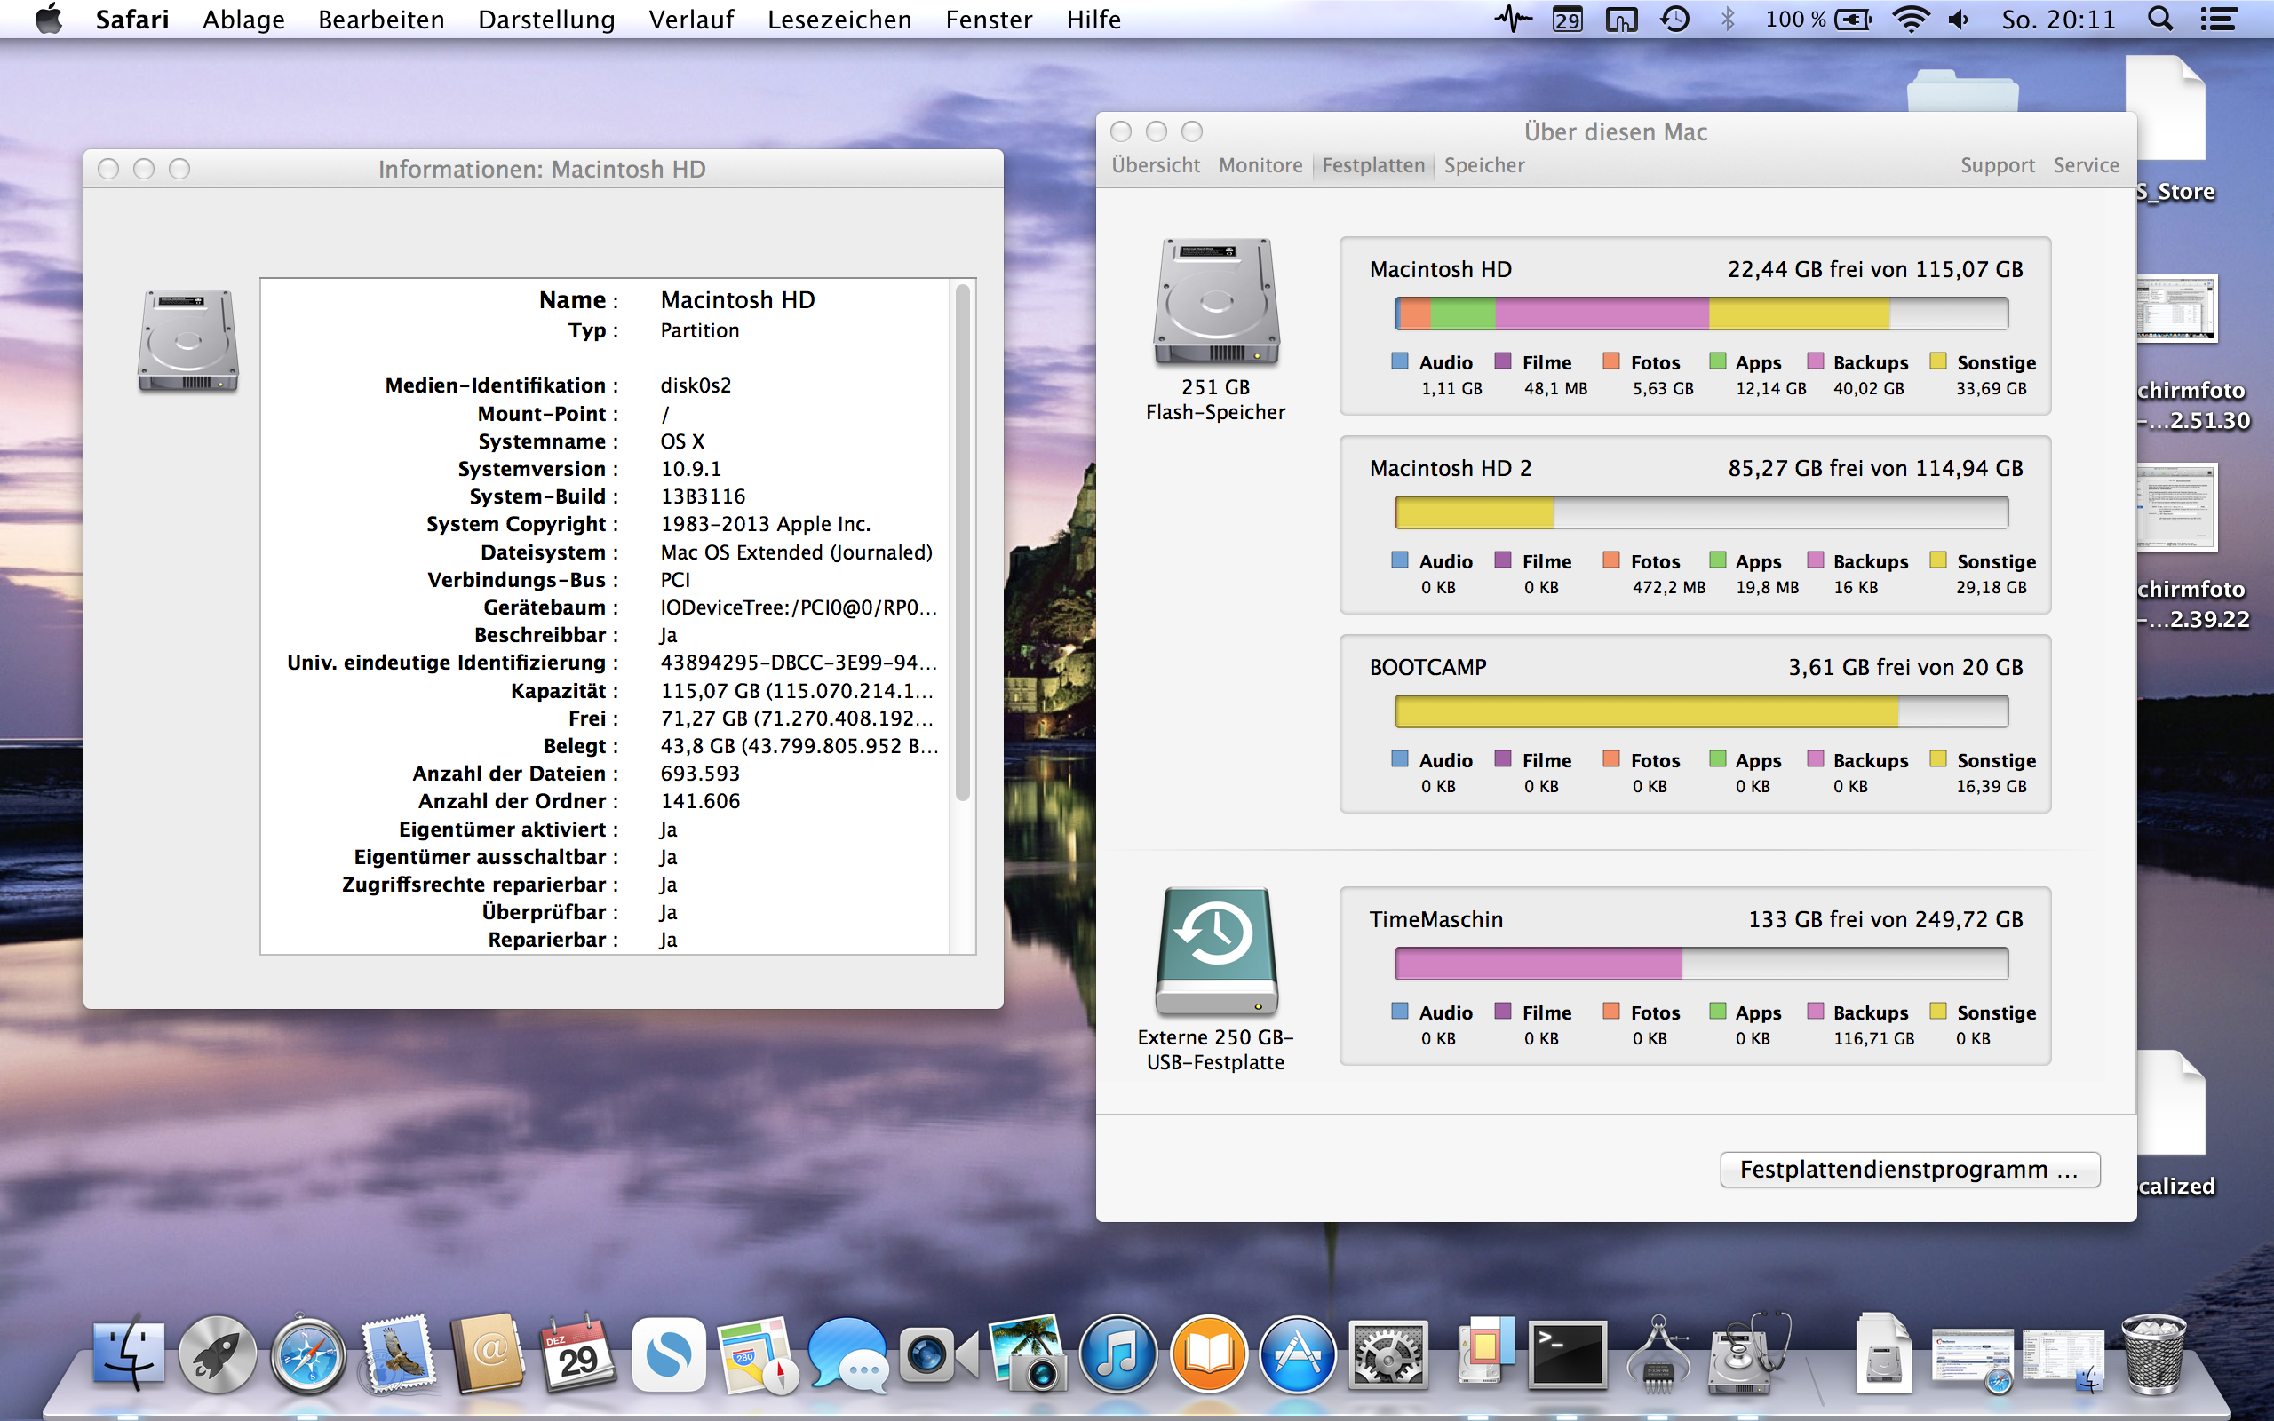Screen dimensions: 2274x1421
Task: Open System Preferences gear in Dock
Action: 1387,1354
